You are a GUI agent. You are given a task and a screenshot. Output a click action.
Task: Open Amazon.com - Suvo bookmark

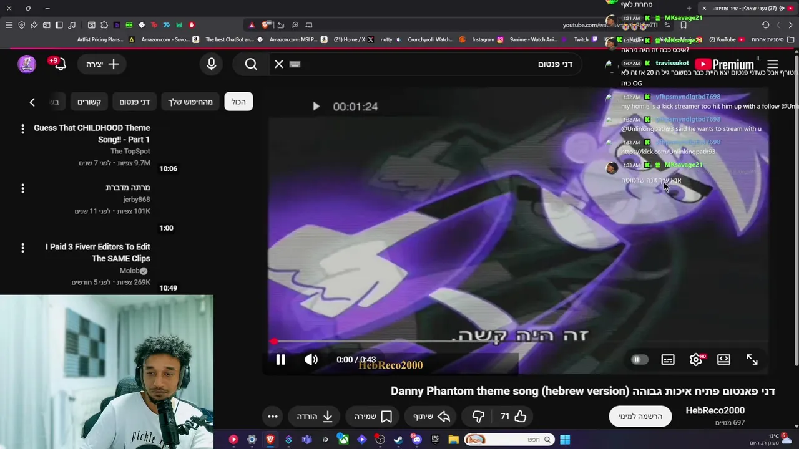point(170,39)
